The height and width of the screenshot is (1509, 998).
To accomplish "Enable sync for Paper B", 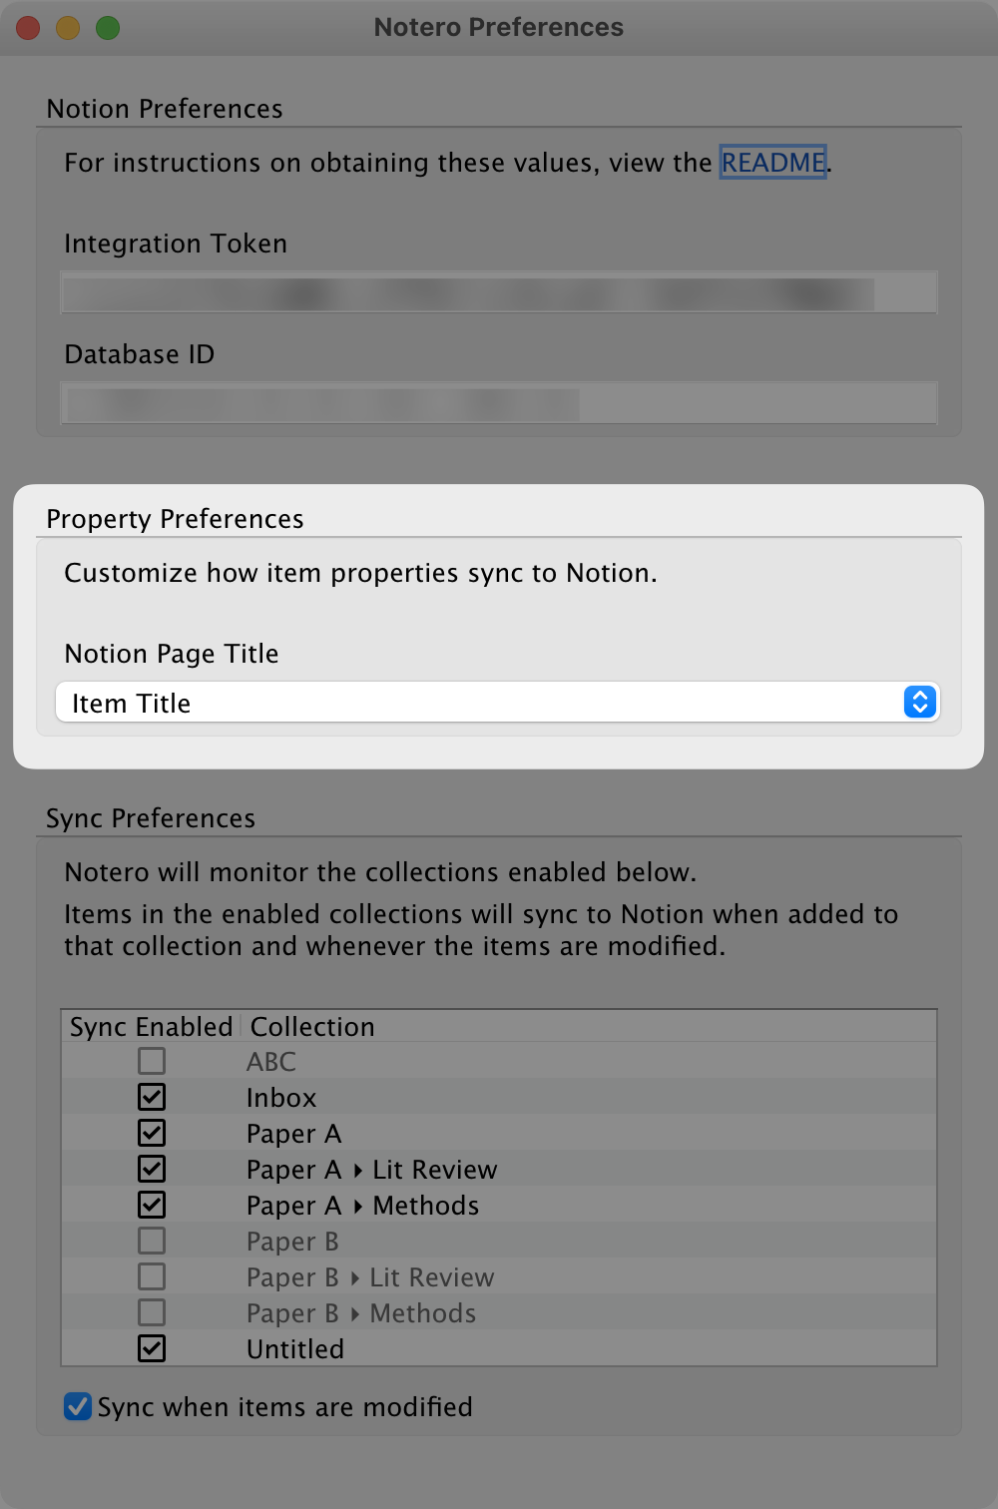I will tap(151, 1241).
